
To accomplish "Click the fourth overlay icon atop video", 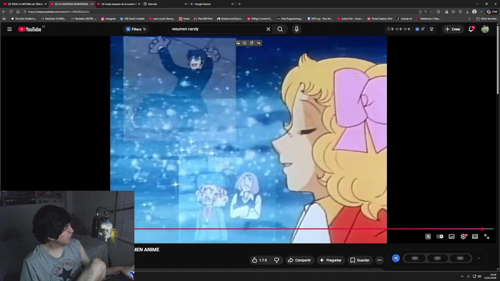I will 259,43.
